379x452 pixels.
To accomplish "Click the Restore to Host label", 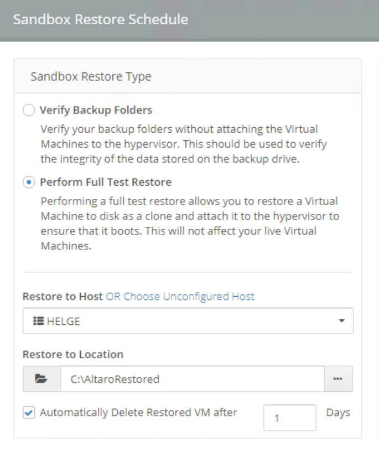I will 63,296.
